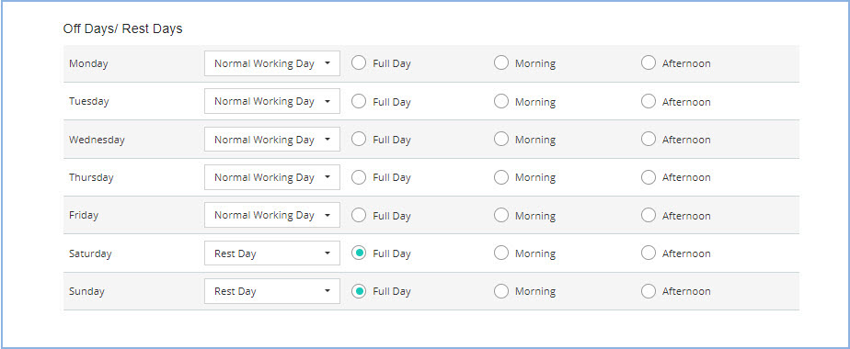850x349 pixels.
Task: Open Friday day type dropdown
Action: click(x=272, y=215)
